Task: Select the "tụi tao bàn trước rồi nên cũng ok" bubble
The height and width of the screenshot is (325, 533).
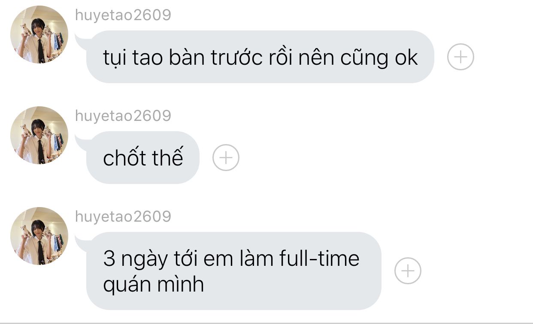Action: (260, 57)
